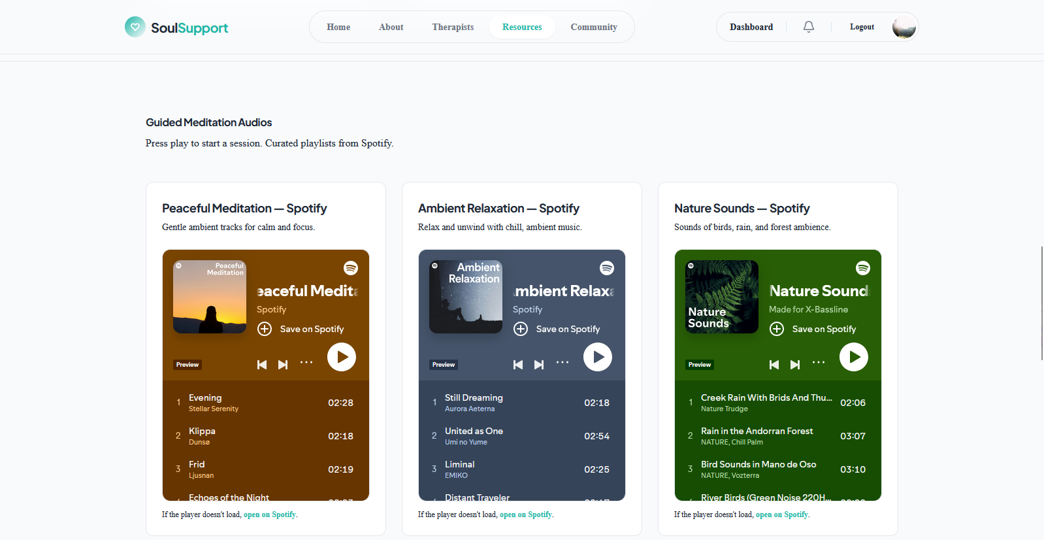This screenshot has height=540, width=1044.
Task: Click artist 'Aurora Aeterna'
Action: (470, 409)
